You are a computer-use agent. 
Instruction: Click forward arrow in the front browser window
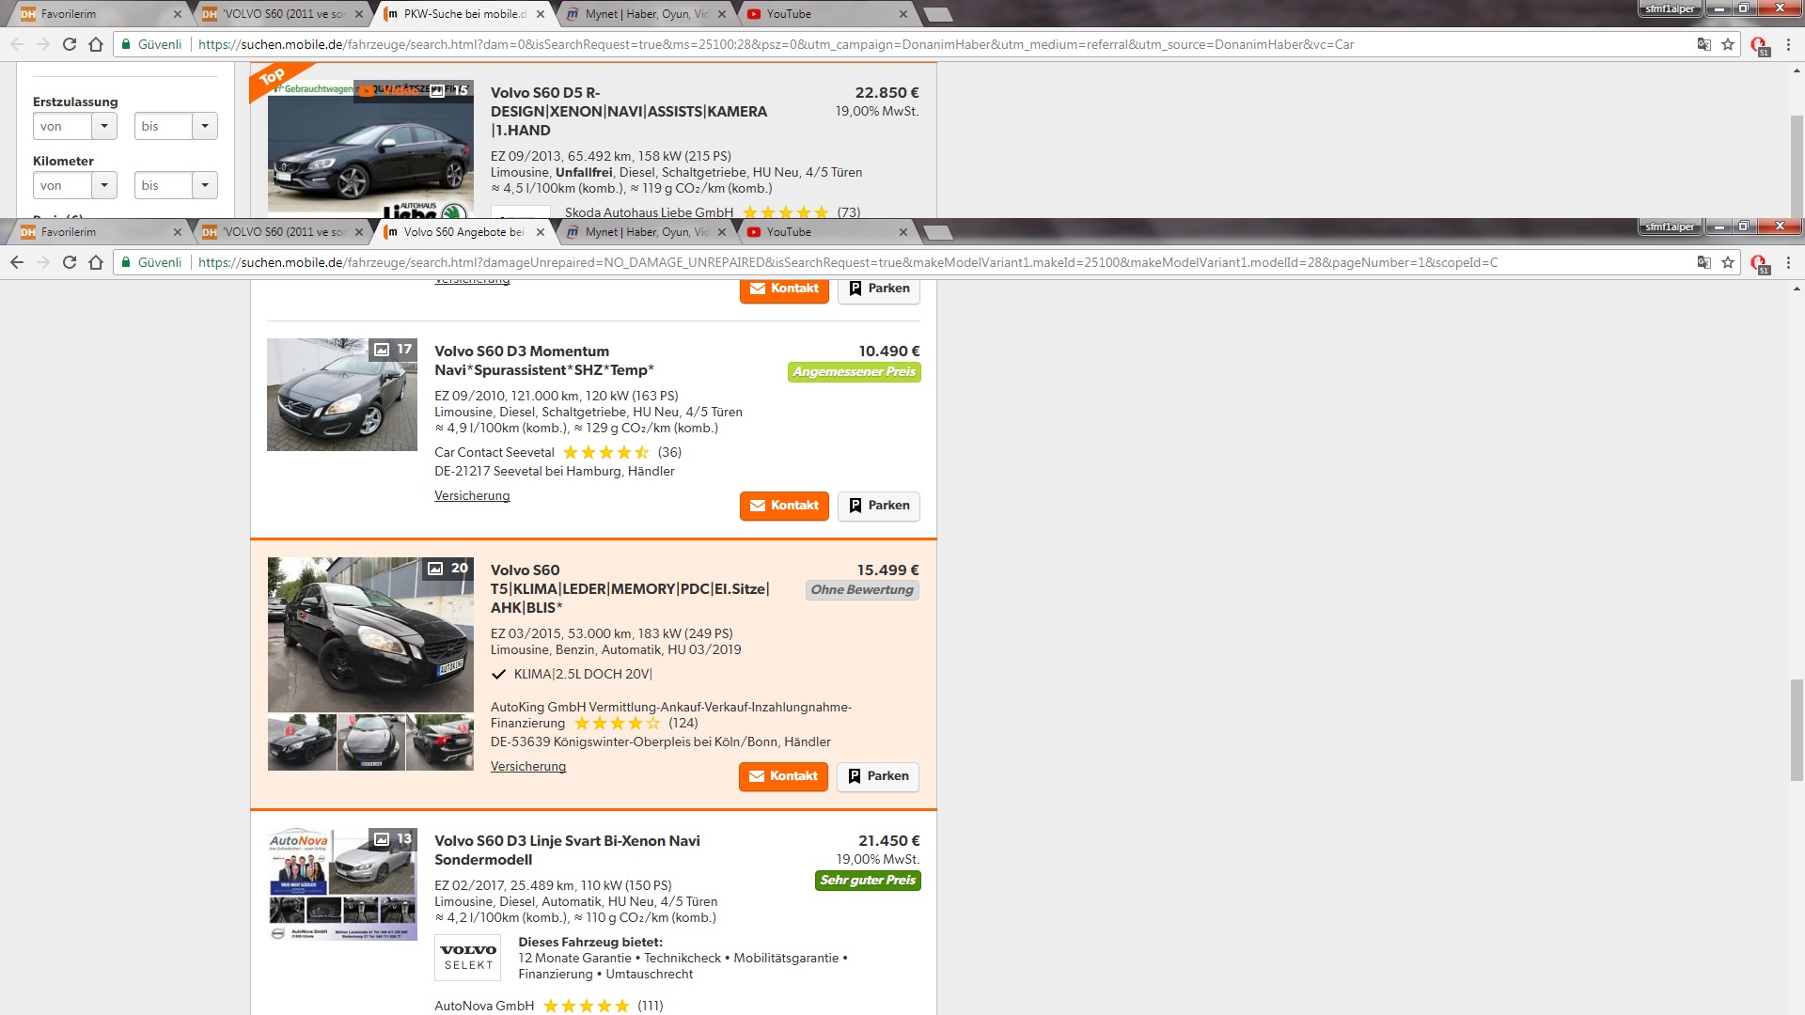point(43,262)
